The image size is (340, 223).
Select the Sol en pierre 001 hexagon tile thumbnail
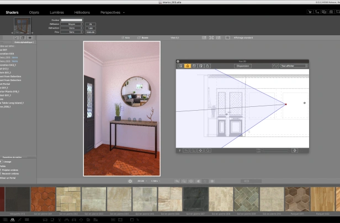click(43, 199)
